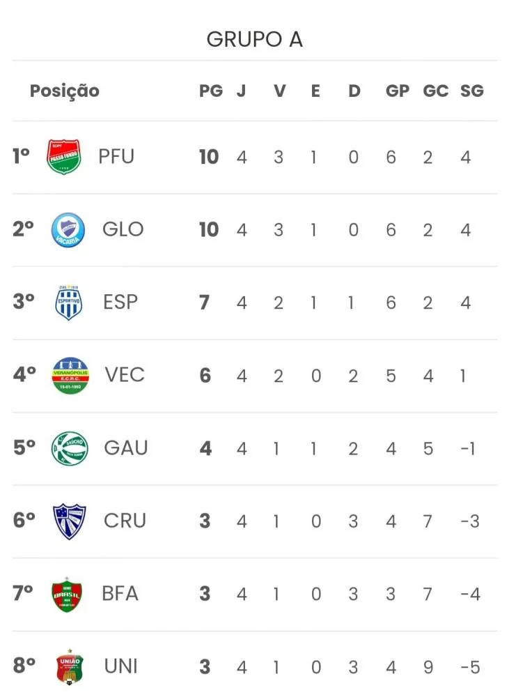The height and width of the screenshot is (697, 509).
Task: Tap the Veranópolis ECRC round logo
Action: (70, 376)
